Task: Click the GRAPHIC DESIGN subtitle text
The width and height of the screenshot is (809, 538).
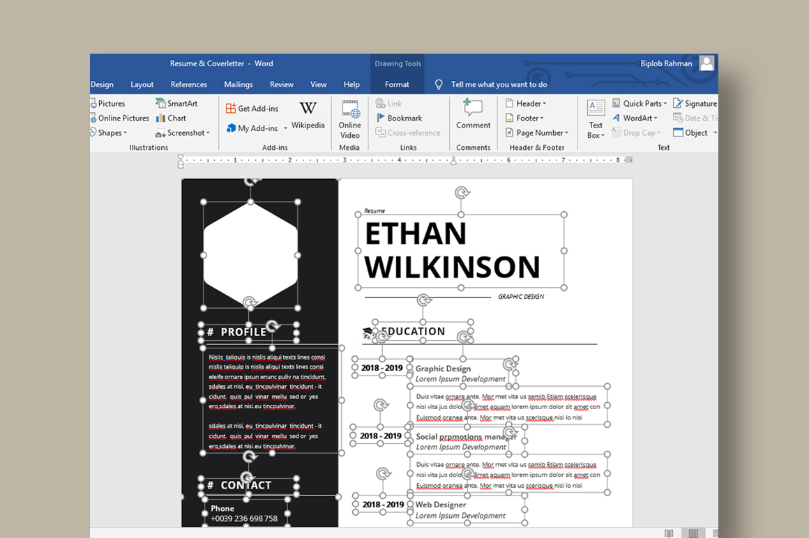Action: tap(521, 297)
